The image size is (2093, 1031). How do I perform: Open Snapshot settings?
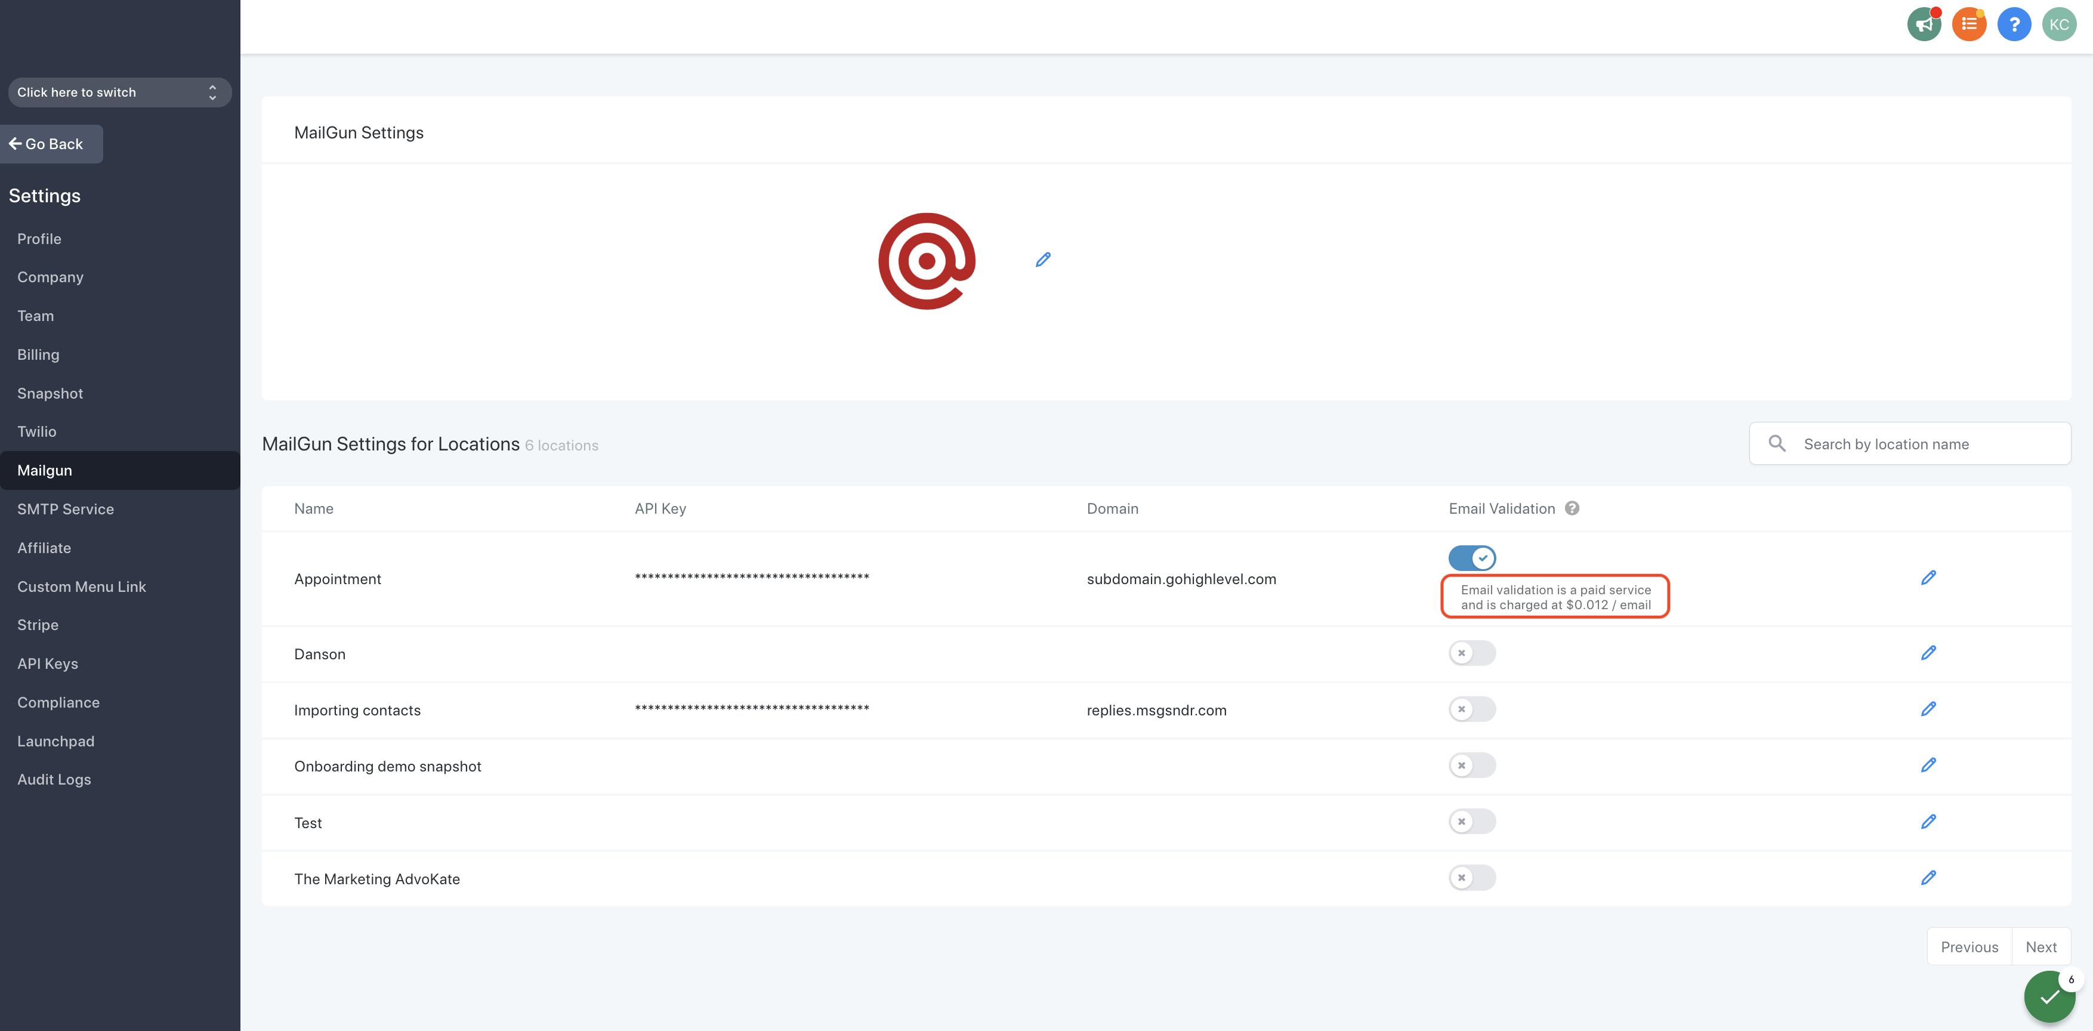50,393
